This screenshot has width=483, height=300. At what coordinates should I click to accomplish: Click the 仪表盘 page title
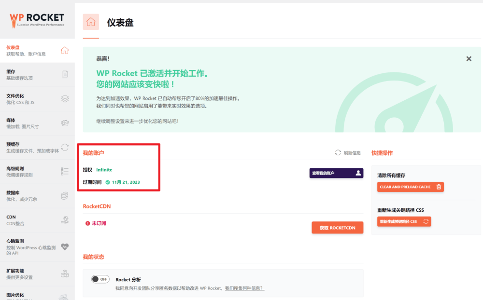coord(120,23)
